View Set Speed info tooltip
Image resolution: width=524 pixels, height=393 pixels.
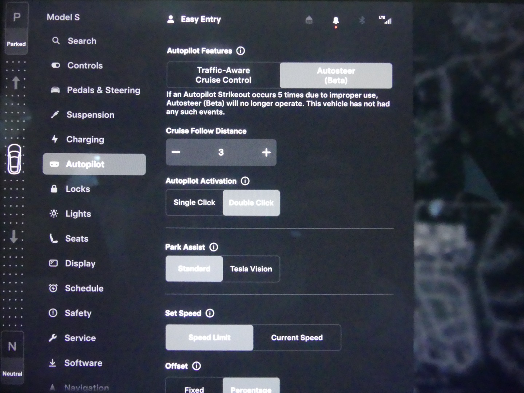(x=210, y=313)
